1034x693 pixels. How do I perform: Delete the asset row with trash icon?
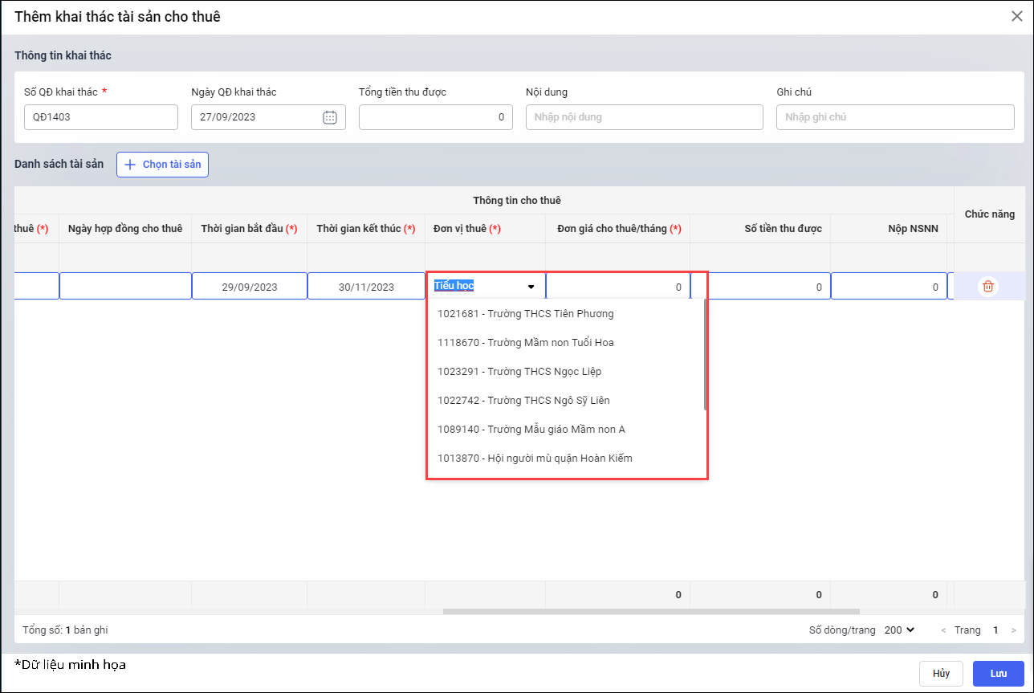point(988,287)
